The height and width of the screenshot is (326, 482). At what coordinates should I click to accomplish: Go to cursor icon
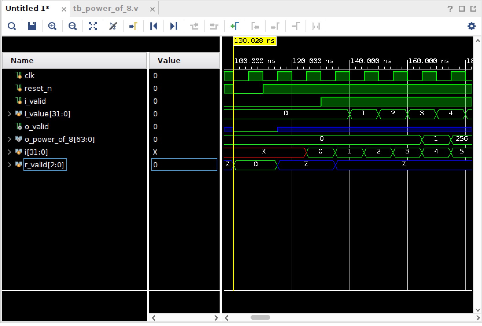coord(133,26)
